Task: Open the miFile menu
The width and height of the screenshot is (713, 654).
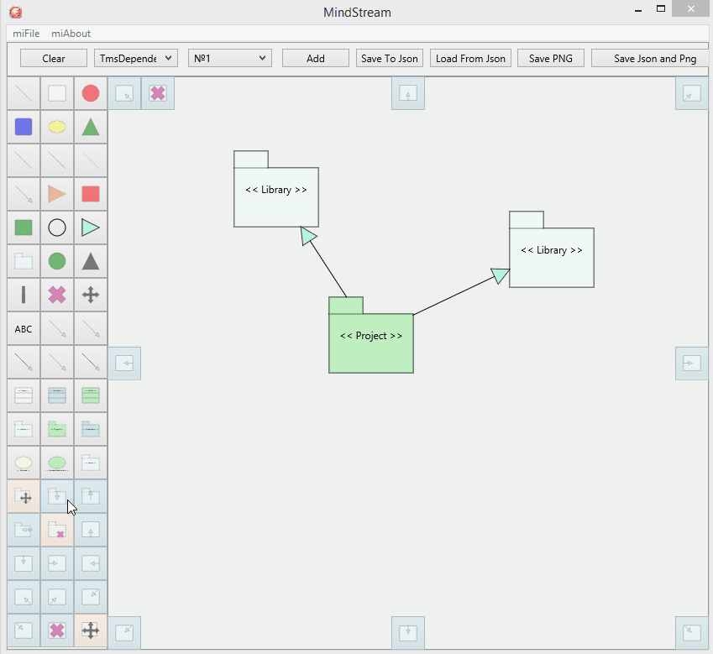Action: point(26,34)
